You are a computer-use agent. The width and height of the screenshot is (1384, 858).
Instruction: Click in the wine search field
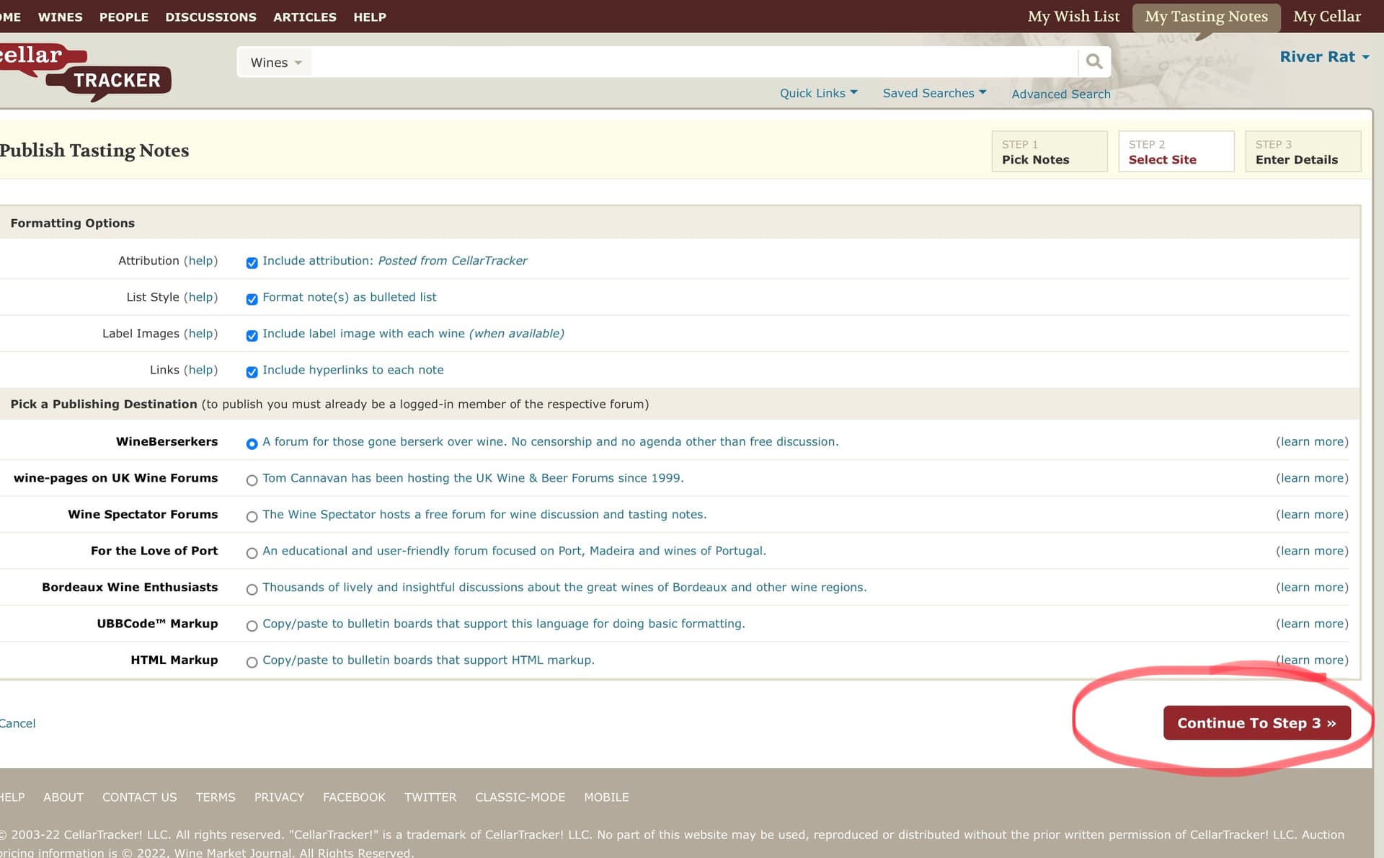692,63
